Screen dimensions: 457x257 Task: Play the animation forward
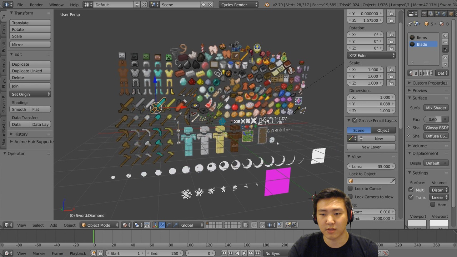tap(244, 253)
